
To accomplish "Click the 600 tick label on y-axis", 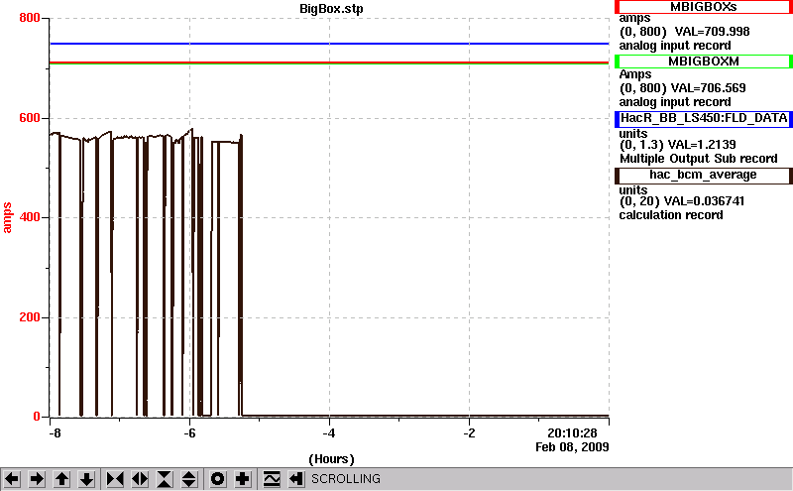I will (30, 118).
